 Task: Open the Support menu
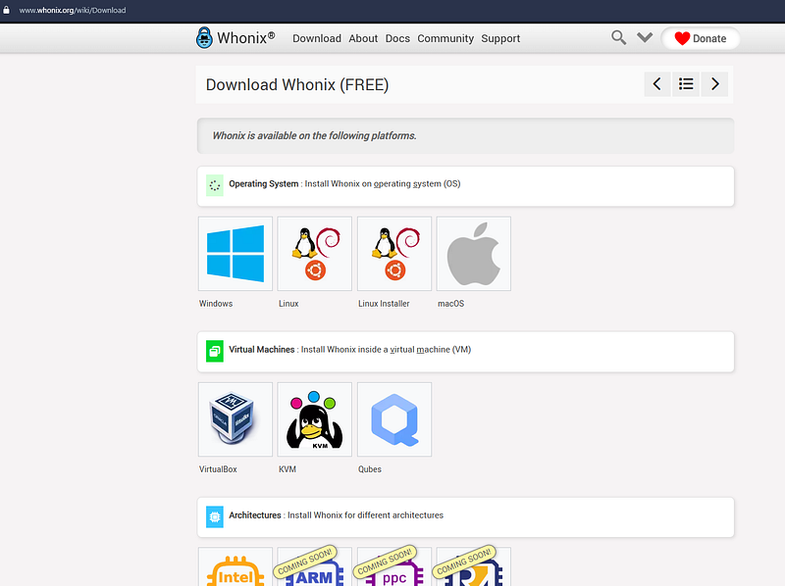500,38
